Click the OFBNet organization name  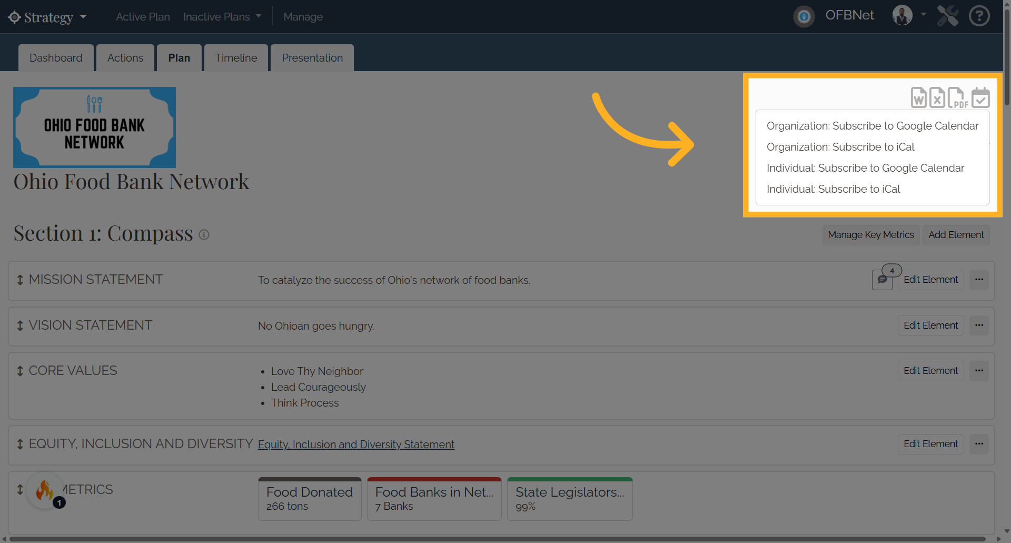[849, 15]
